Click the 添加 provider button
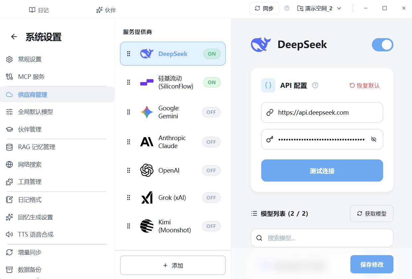Viewport: 412px width, 279px height. (x=173, y=265)
